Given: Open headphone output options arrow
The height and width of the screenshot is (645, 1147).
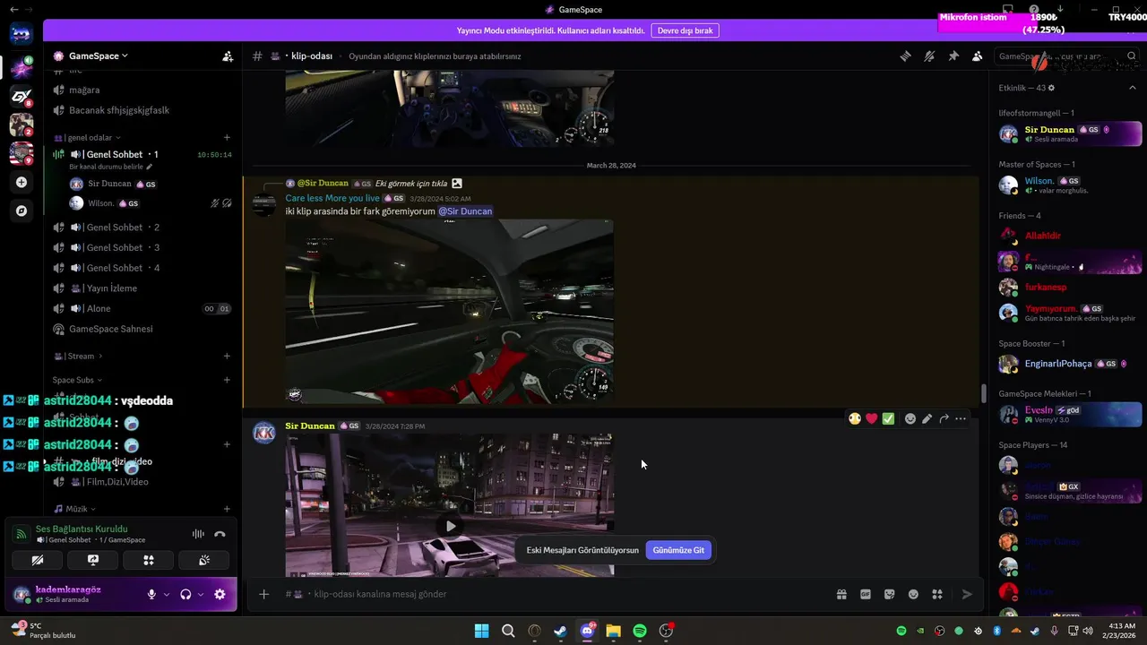Looking at the screenshot, I should pyautogui.click(x=200, y=594).
